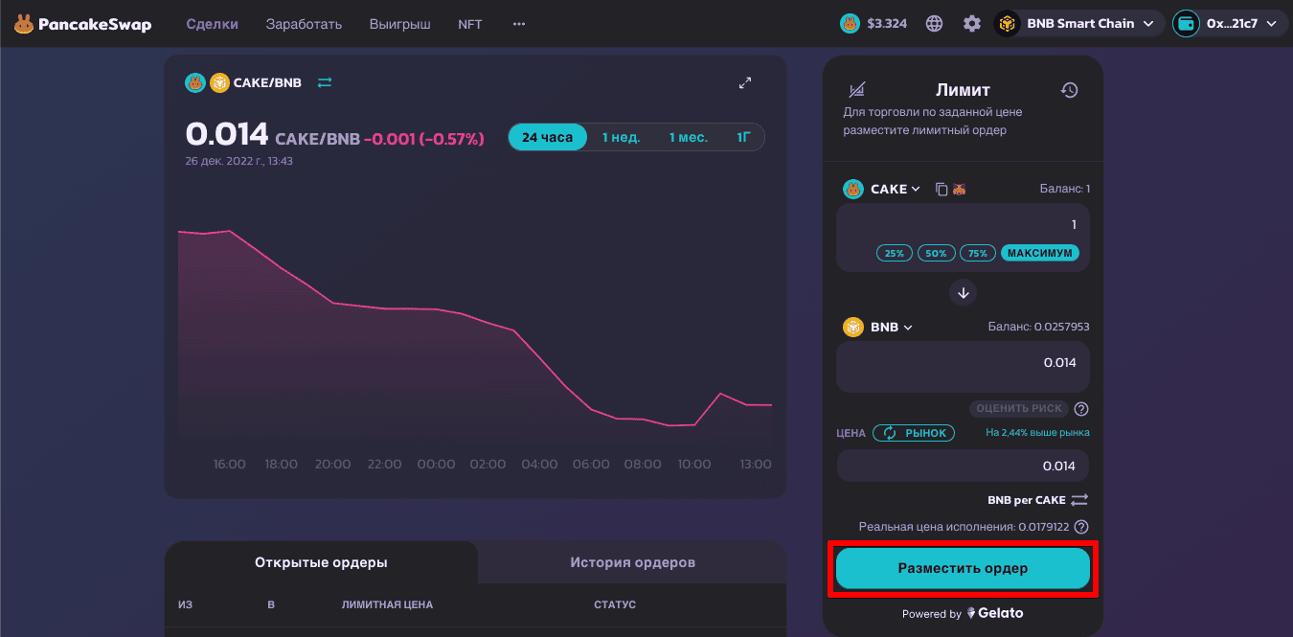Click the CAKE balance text Баланс: 1
This screenshot has height=637, width=1293.
tap(1065, 189)
